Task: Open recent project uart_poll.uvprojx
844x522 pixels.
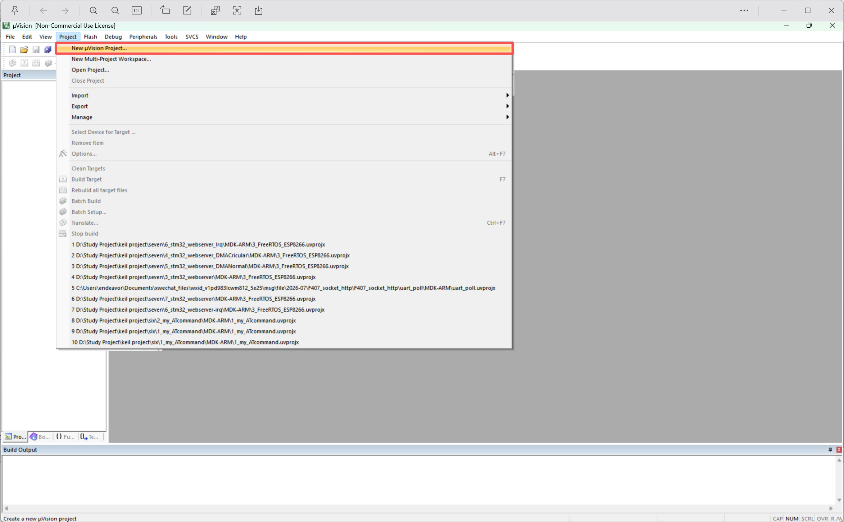Action: tap(284, 288)
